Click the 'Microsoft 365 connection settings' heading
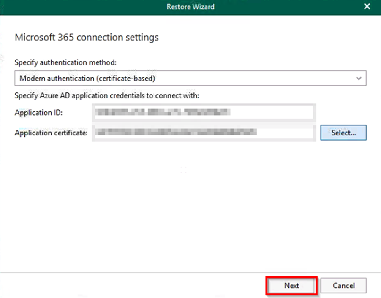 coord(87,38)
